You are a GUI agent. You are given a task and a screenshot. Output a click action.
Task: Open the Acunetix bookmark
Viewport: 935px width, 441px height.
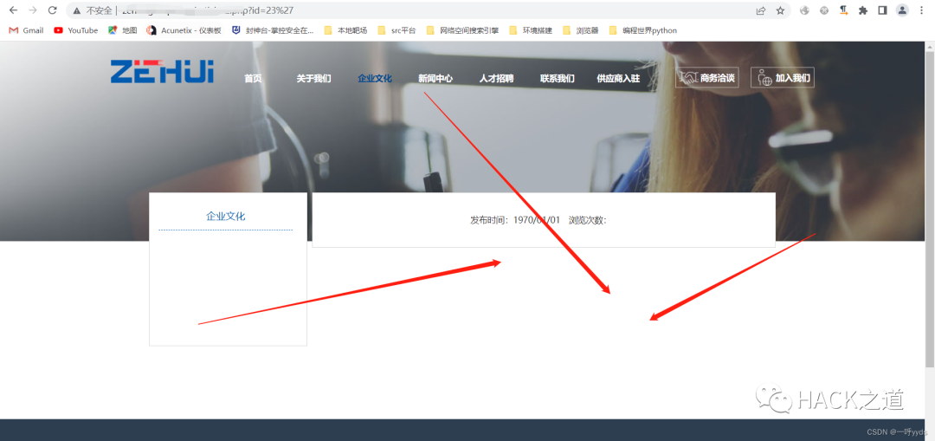[x=184, y=30]
